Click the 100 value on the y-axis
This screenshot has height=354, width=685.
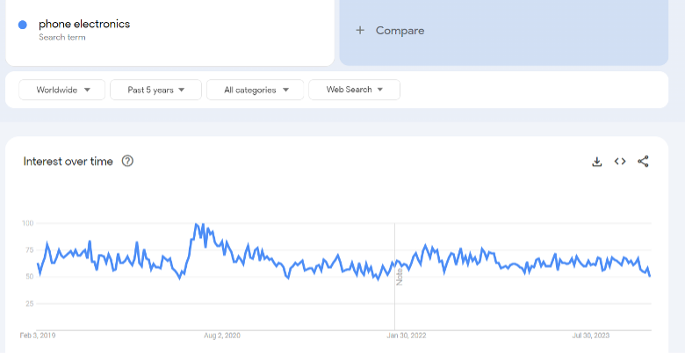point(27,223)
